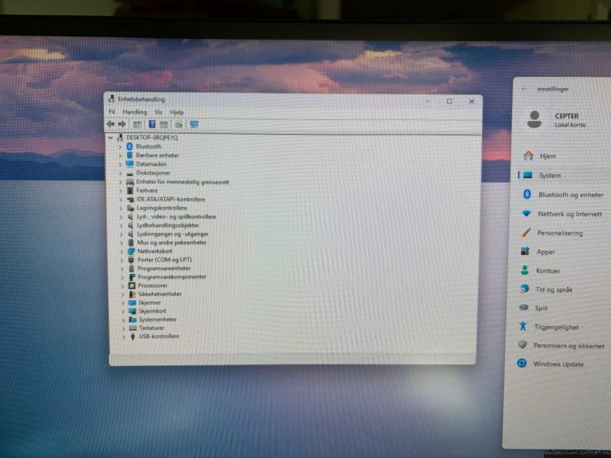Expand the Systemenheter chevron
The width and height of the screenshot is (611, 458).
[x=123, y=320]
